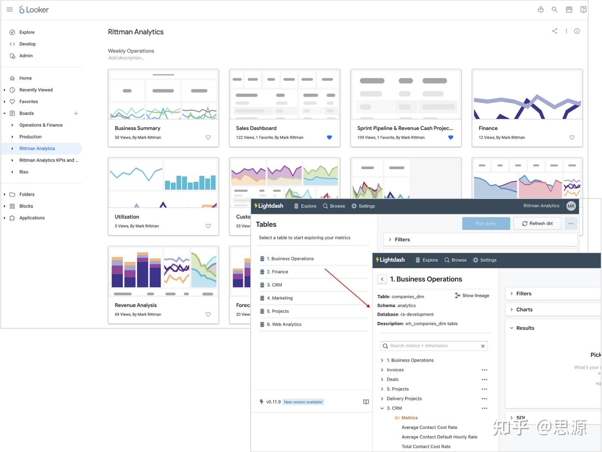602x452 pixels.
Task: Click the plus icon next to Boards
Action: coord(76,113)
